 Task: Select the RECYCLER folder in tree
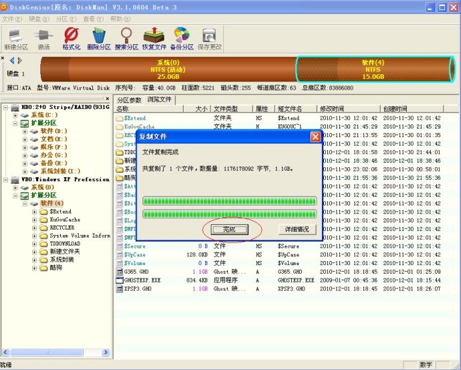tap(62, 227)
